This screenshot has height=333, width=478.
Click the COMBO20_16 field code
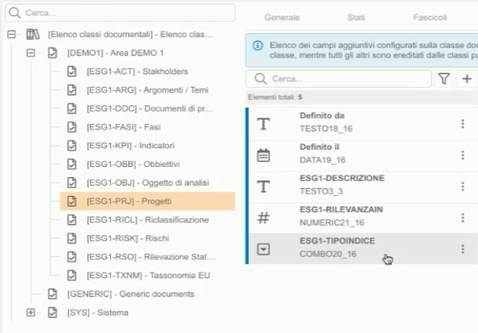tap(328, 254)
